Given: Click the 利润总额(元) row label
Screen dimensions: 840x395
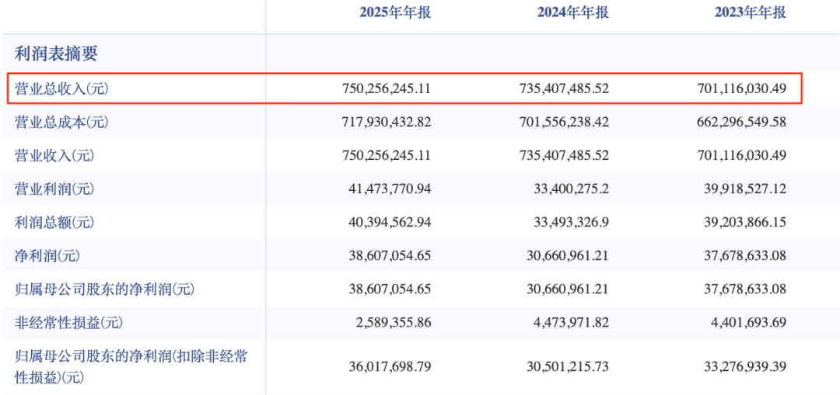Looking at the screenshot, I should click(54, 223).
